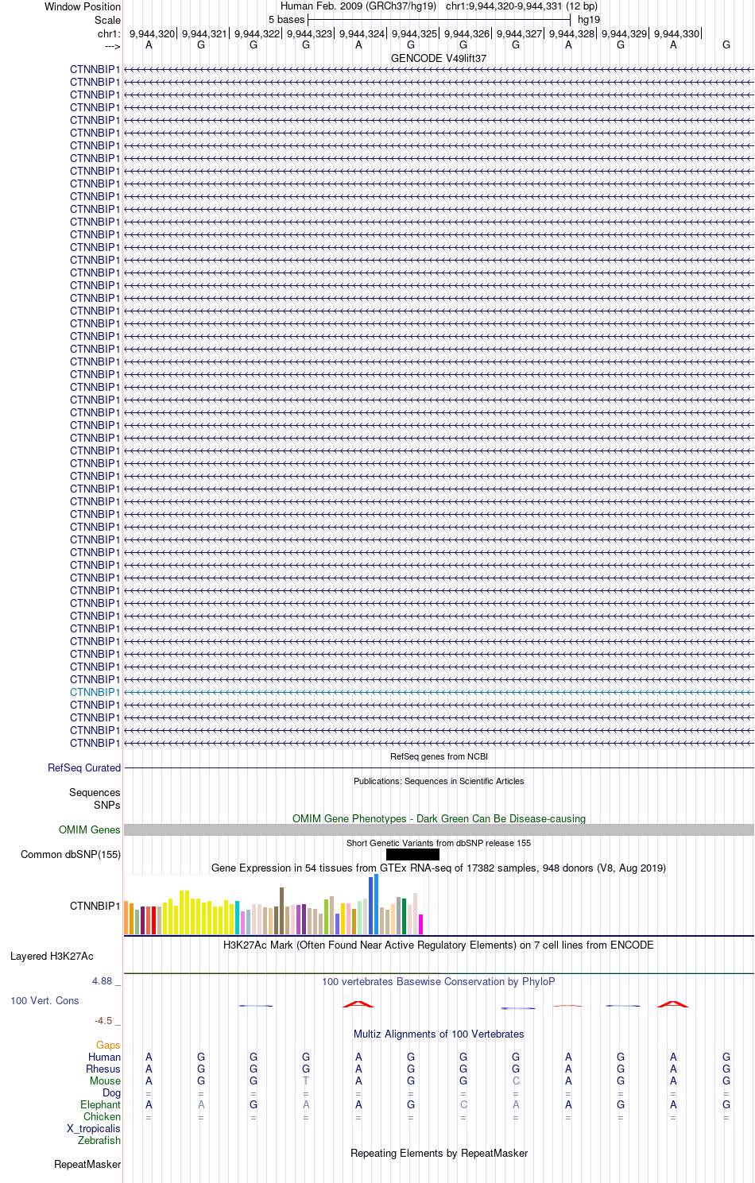Click the orange Gaps label

pos(108,1045)
